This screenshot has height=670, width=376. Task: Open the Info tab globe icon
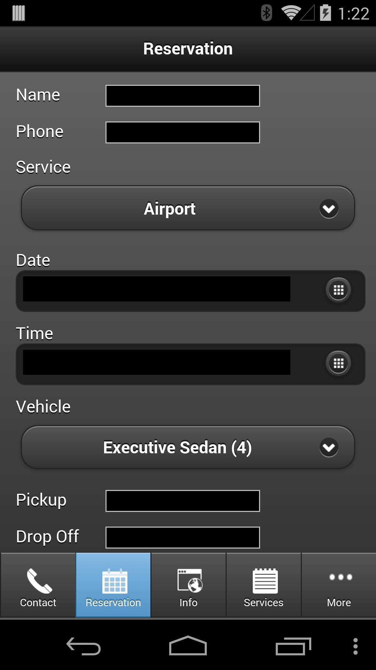coord(189,581)
